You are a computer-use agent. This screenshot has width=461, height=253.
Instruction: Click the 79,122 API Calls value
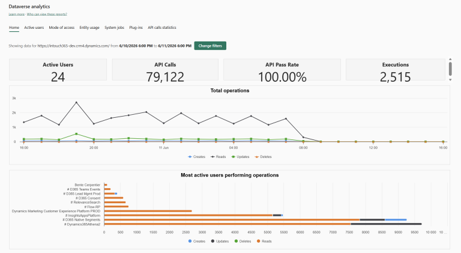pyautogui.click(x=165, y=77)
